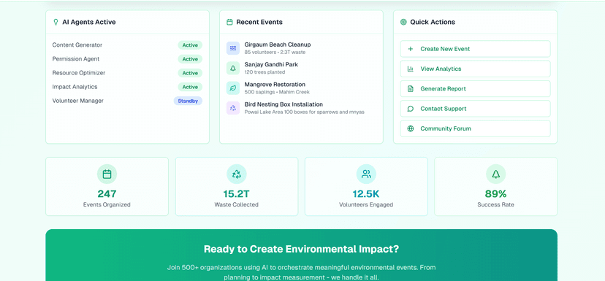The image size is (605, 281).
Task: Open the Girgaum Beach Cleanup event title
Action: [278, 45]
